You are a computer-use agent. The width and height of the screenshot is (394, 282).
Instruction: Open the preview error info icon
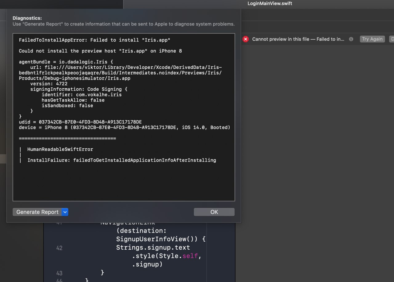[x=351, y=39]
